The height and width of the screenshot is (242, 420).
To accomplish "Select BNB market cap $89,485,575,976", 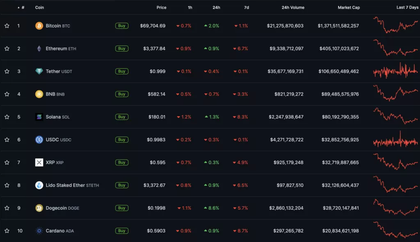I will coord(340,94).
